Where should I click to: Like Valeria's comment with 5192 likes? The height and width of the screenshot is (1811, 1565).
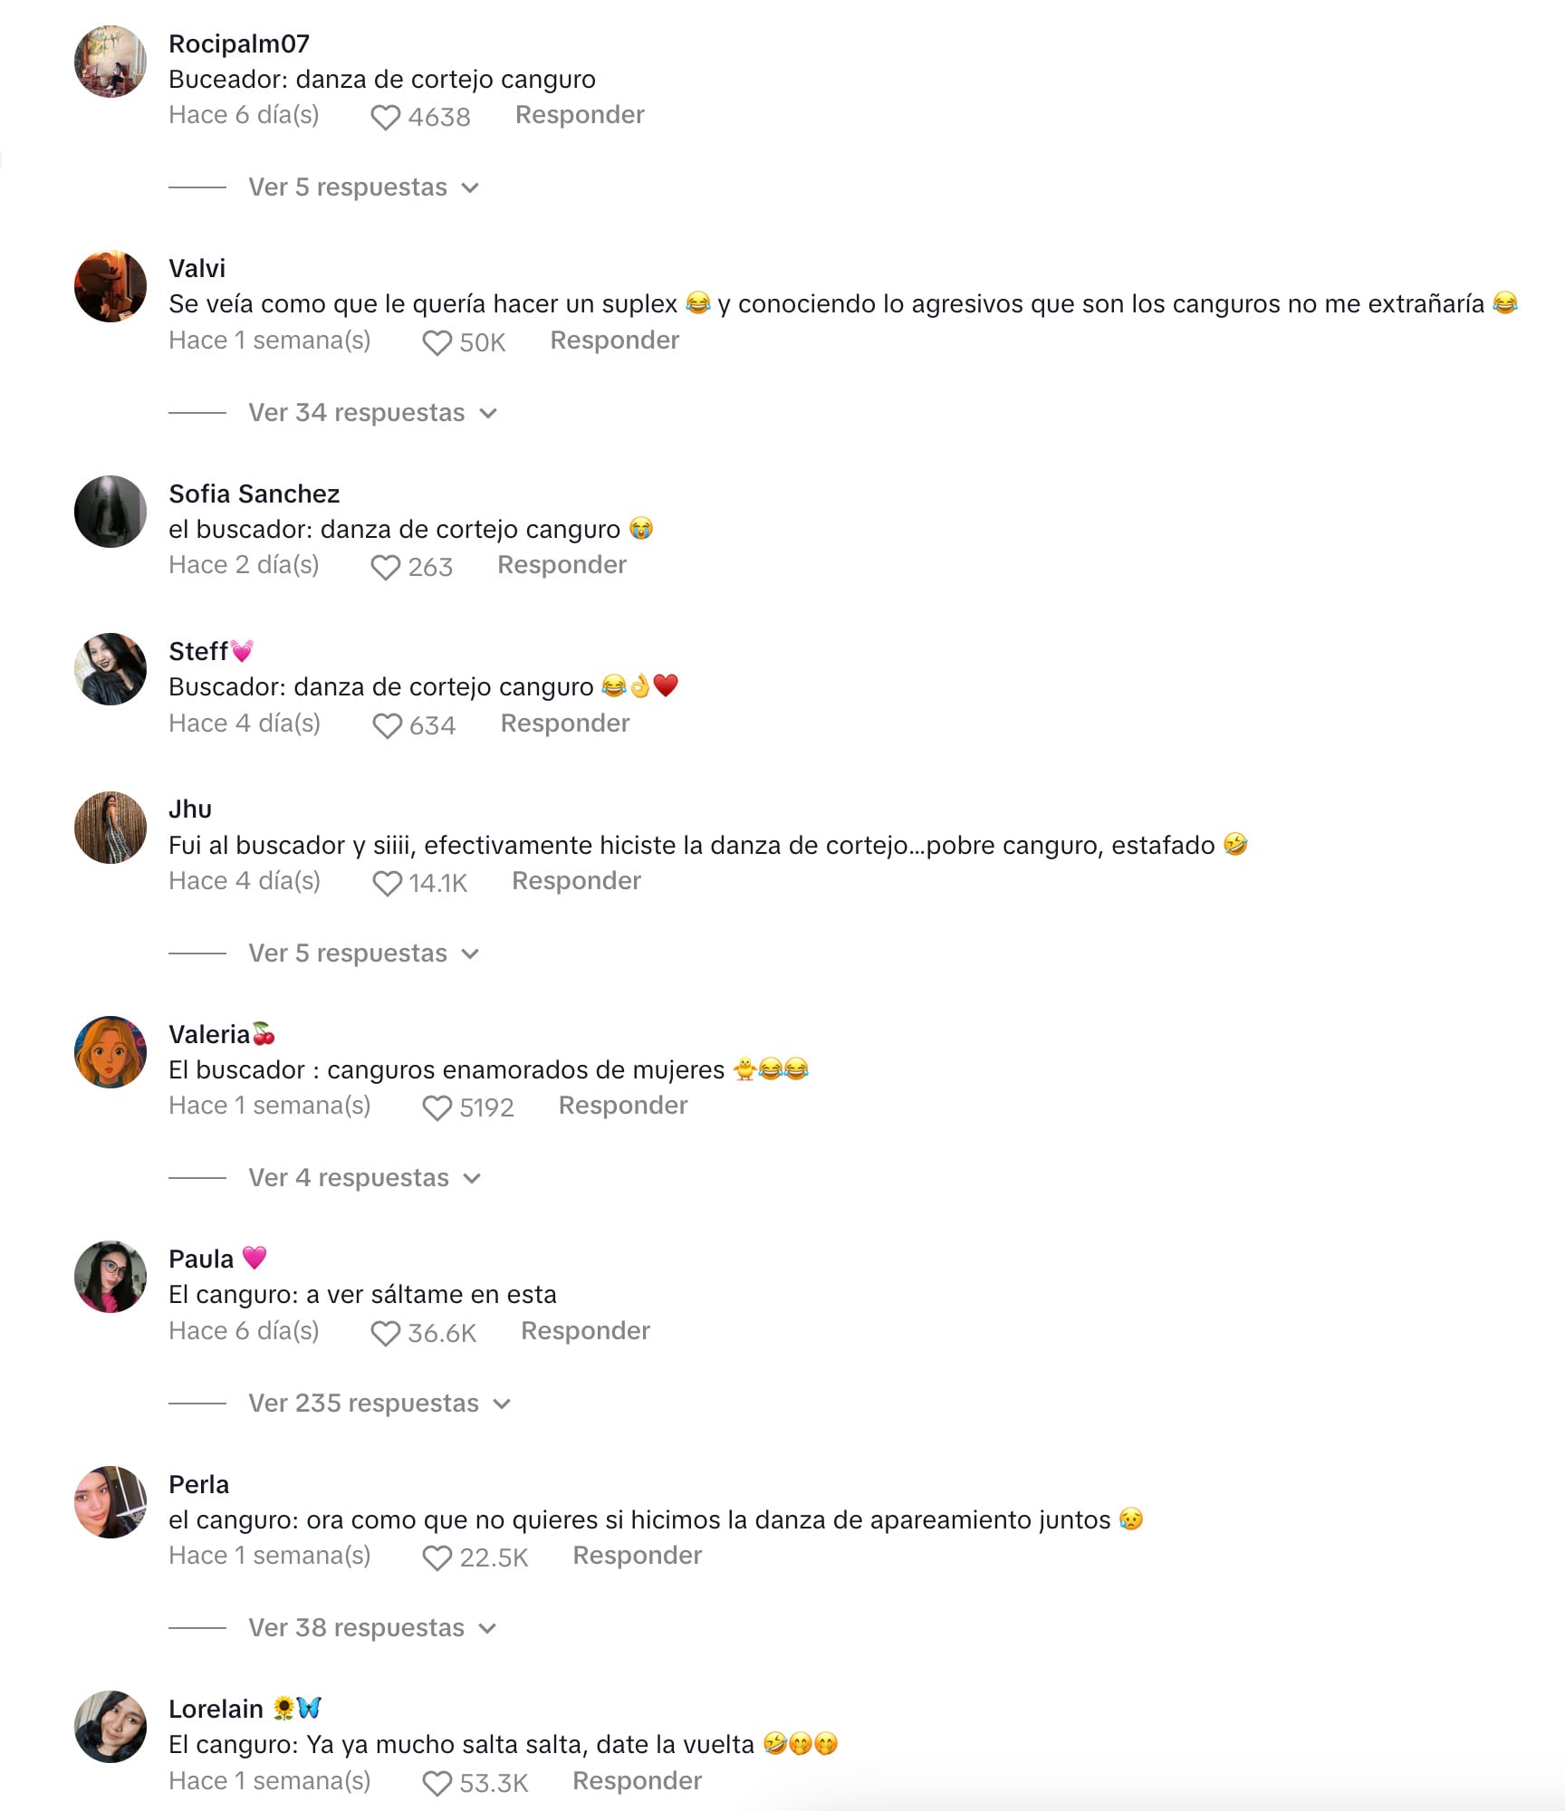[x=437, y=1107]
